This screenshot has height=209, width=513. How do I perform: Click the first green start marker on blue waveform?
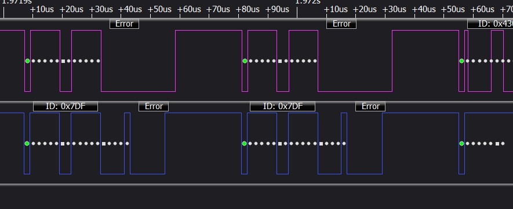tap(27, 143)
